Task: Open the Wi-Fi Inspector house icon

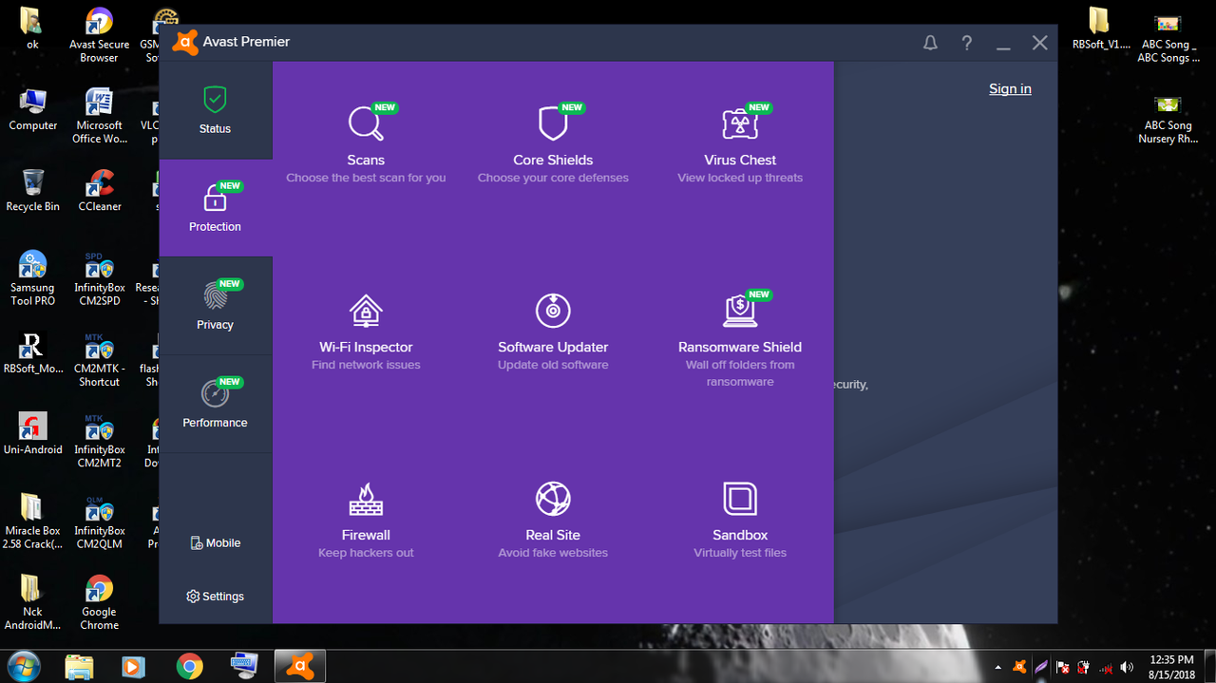Action: click(x=366, y=311)
